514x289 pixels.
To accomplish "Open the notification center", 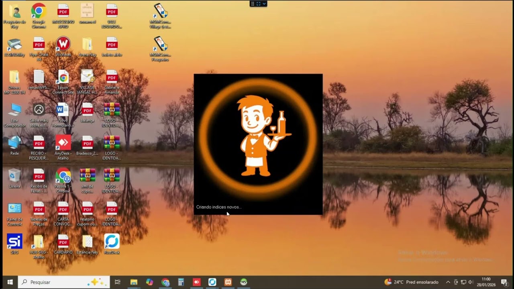I will click(x=504, y=282).
